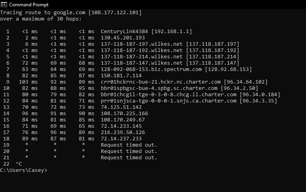This screenshot has width=306, height=192.
Task: Select the IP 74.125.51.142 on hop 13
Action: (x=121, y=107)
